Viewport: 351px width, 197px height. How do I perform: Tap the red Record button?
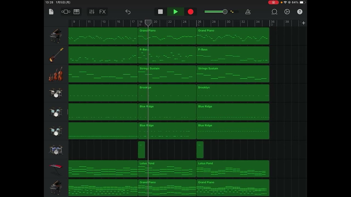[x=191, y=12]
